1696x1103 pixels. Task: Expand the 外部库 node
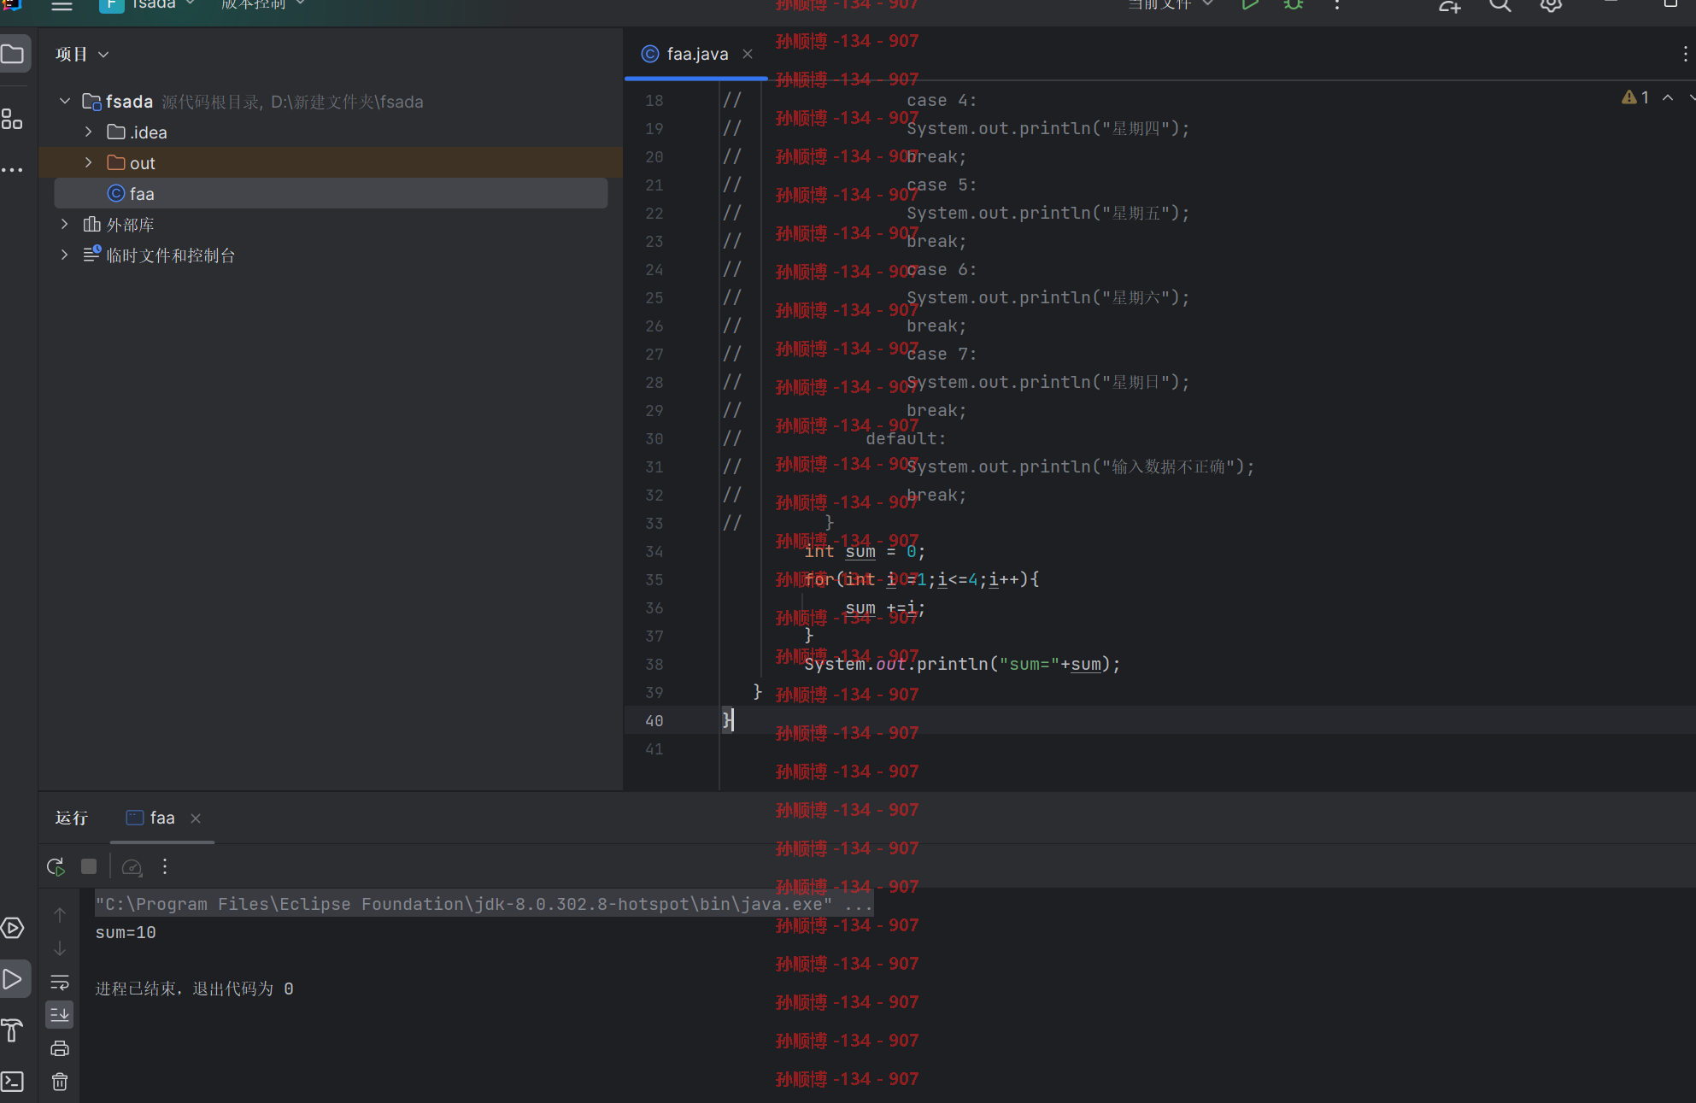(x=65, y=224)
